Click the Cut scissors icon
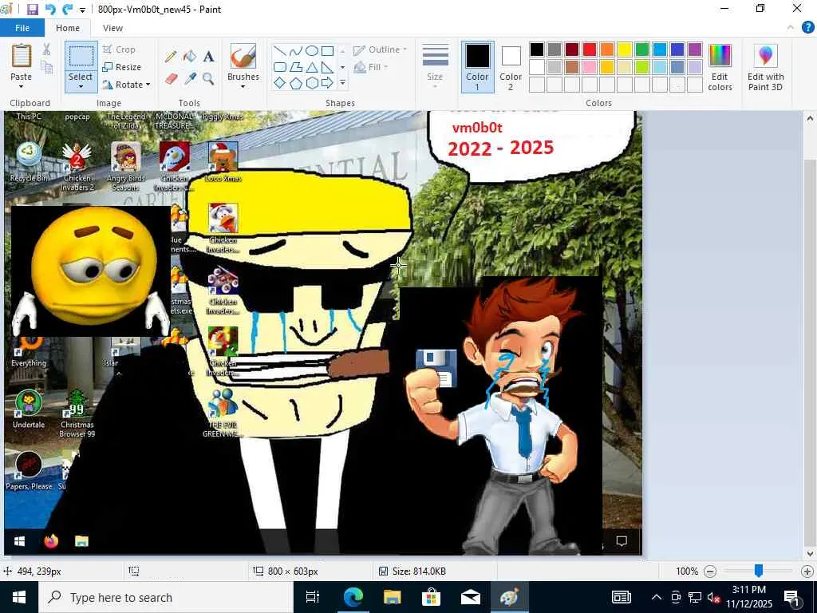This screenshot has width=817, height=613. coord(46,49)
